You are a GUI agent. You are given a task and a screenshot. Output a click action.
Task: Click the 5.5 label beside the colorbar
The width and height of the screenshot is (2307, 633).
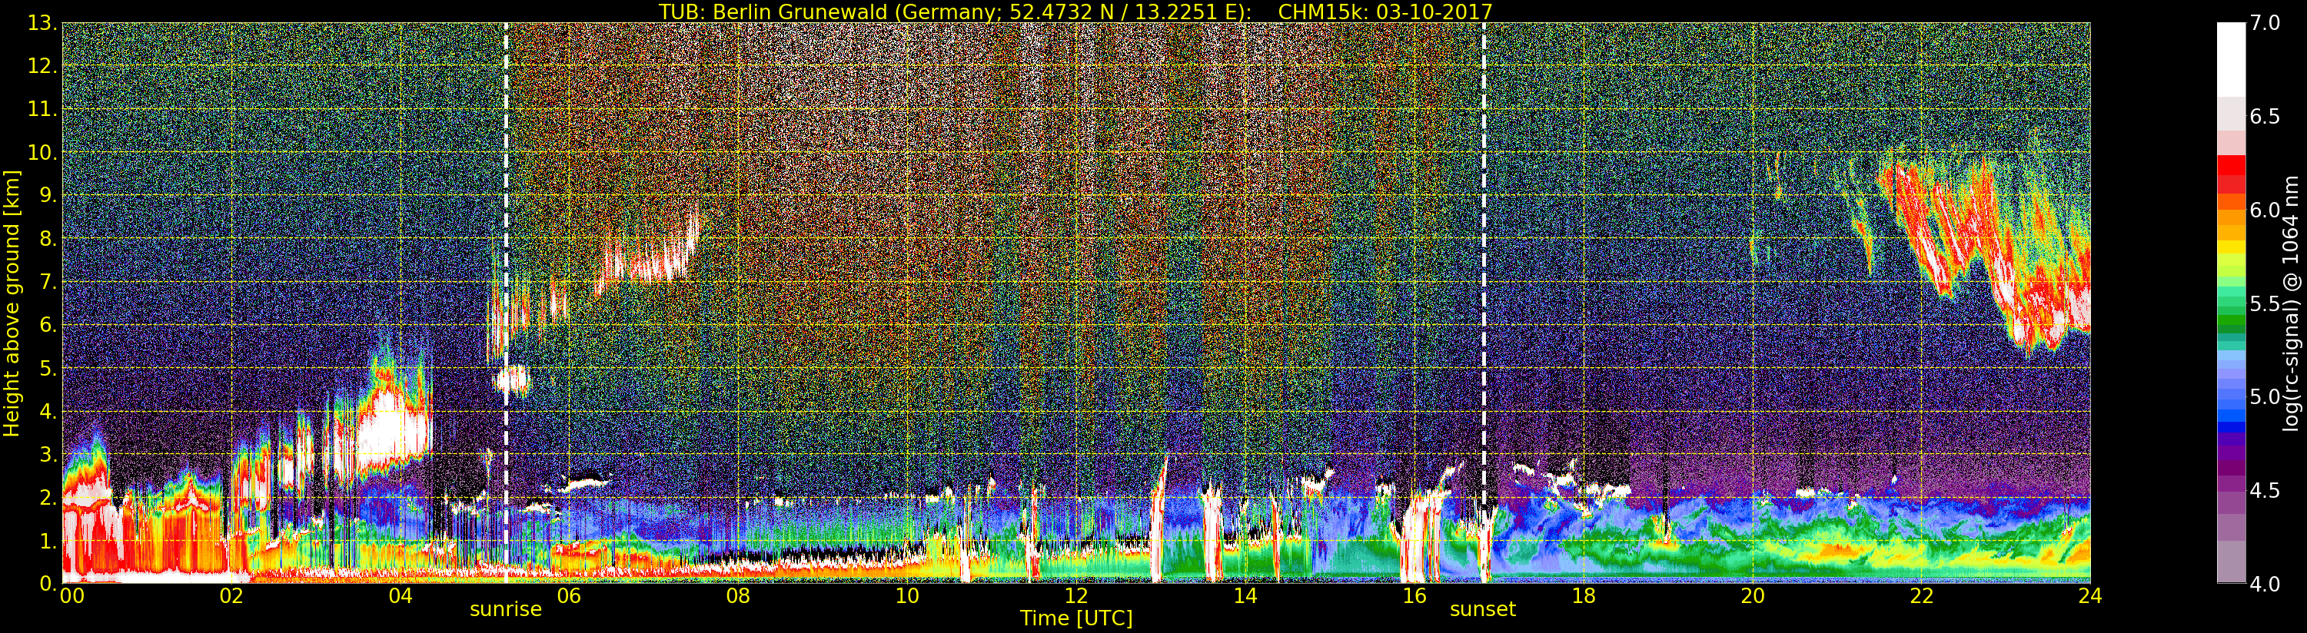[x=2265, y=304]
